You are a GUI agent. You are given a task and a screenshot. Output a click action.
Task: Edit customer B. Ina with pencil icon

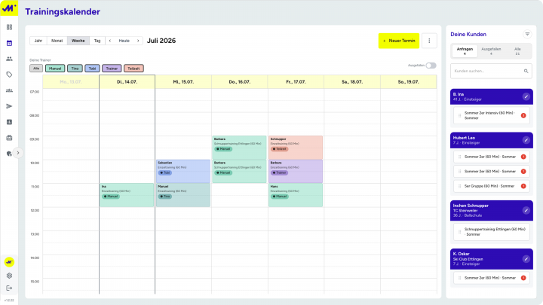(526, 97)
